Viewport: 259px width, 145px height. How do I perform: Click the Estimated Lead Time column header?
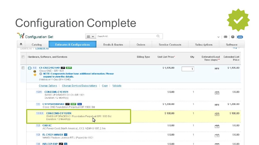tap(211, 58)
